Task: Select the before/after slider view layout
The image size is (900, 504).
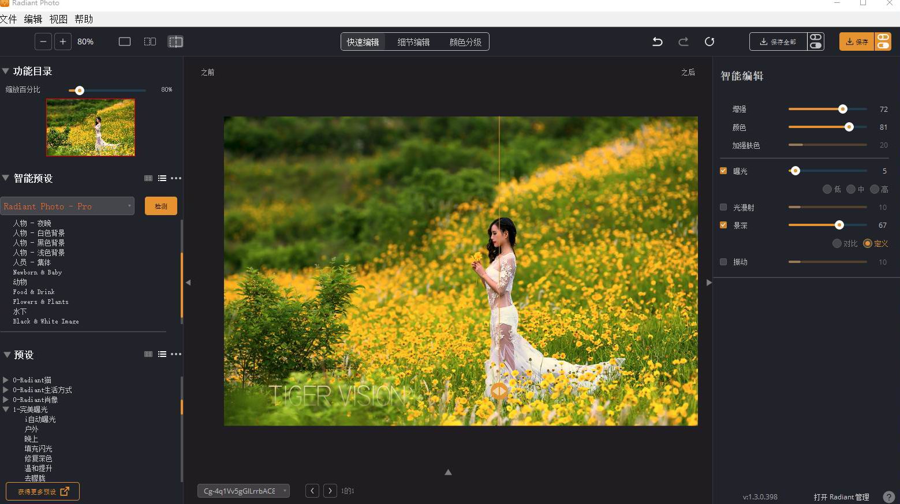Action: pos(175,42)
